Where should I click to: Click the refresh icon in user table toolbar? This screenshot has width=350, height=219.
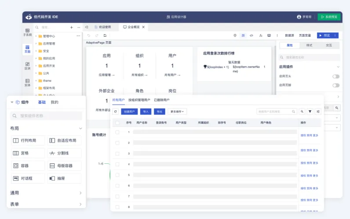coord(115,112)
